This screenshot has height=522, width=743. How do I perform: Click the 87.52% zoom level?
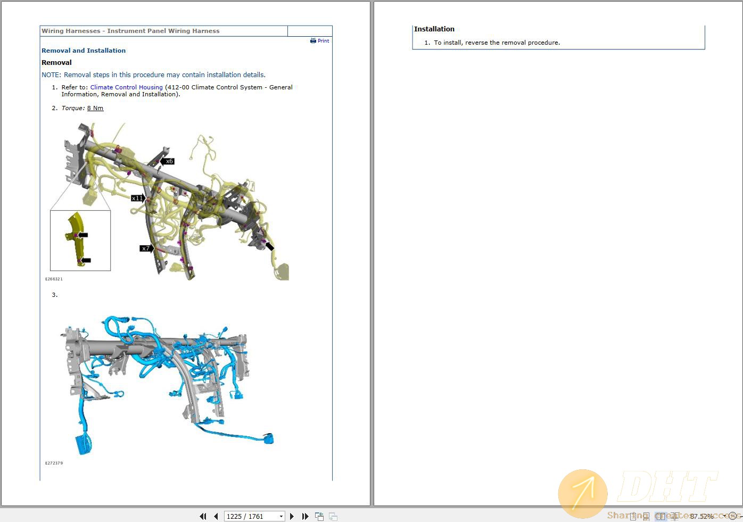(701, 516)
